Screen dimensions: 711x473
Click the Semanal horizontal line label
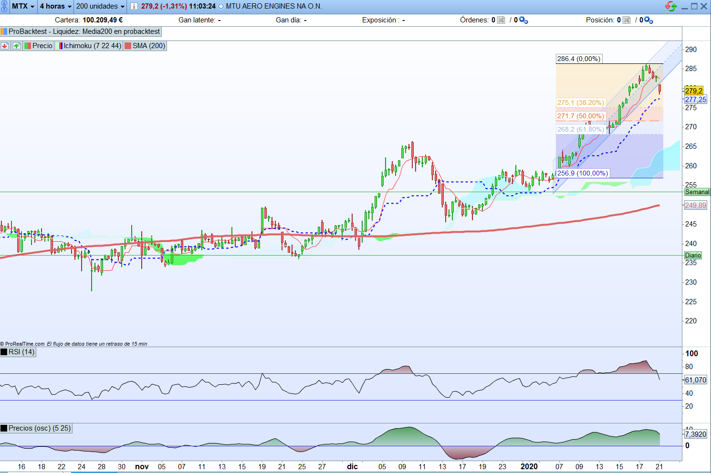(697, 192)
